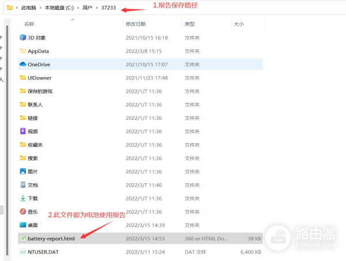Image resolution: width=346 pixels, height=261 pixels.
Task: Sort by the 名称 column header
Action: pos(29,24)
